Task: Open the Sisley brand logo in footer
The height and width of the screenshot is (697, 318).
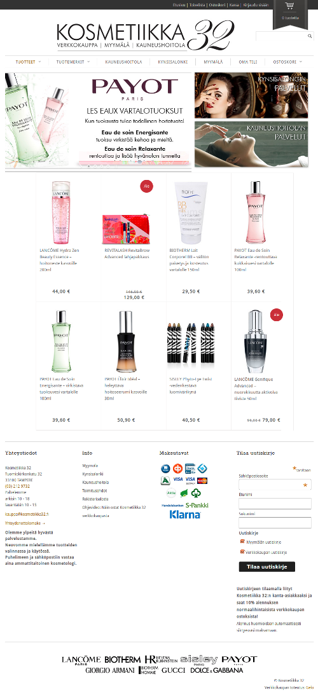Action: point(199,659)
